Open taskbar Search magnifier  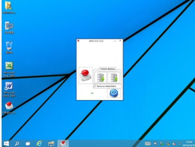click(x=17, y=143)
